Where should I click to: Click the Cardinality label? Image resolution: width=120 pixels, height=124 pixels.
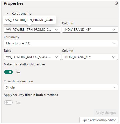pos(11,37)
